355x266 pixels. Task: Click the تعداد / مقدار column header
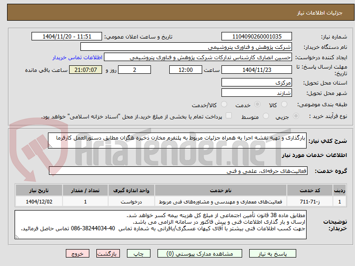85,190
